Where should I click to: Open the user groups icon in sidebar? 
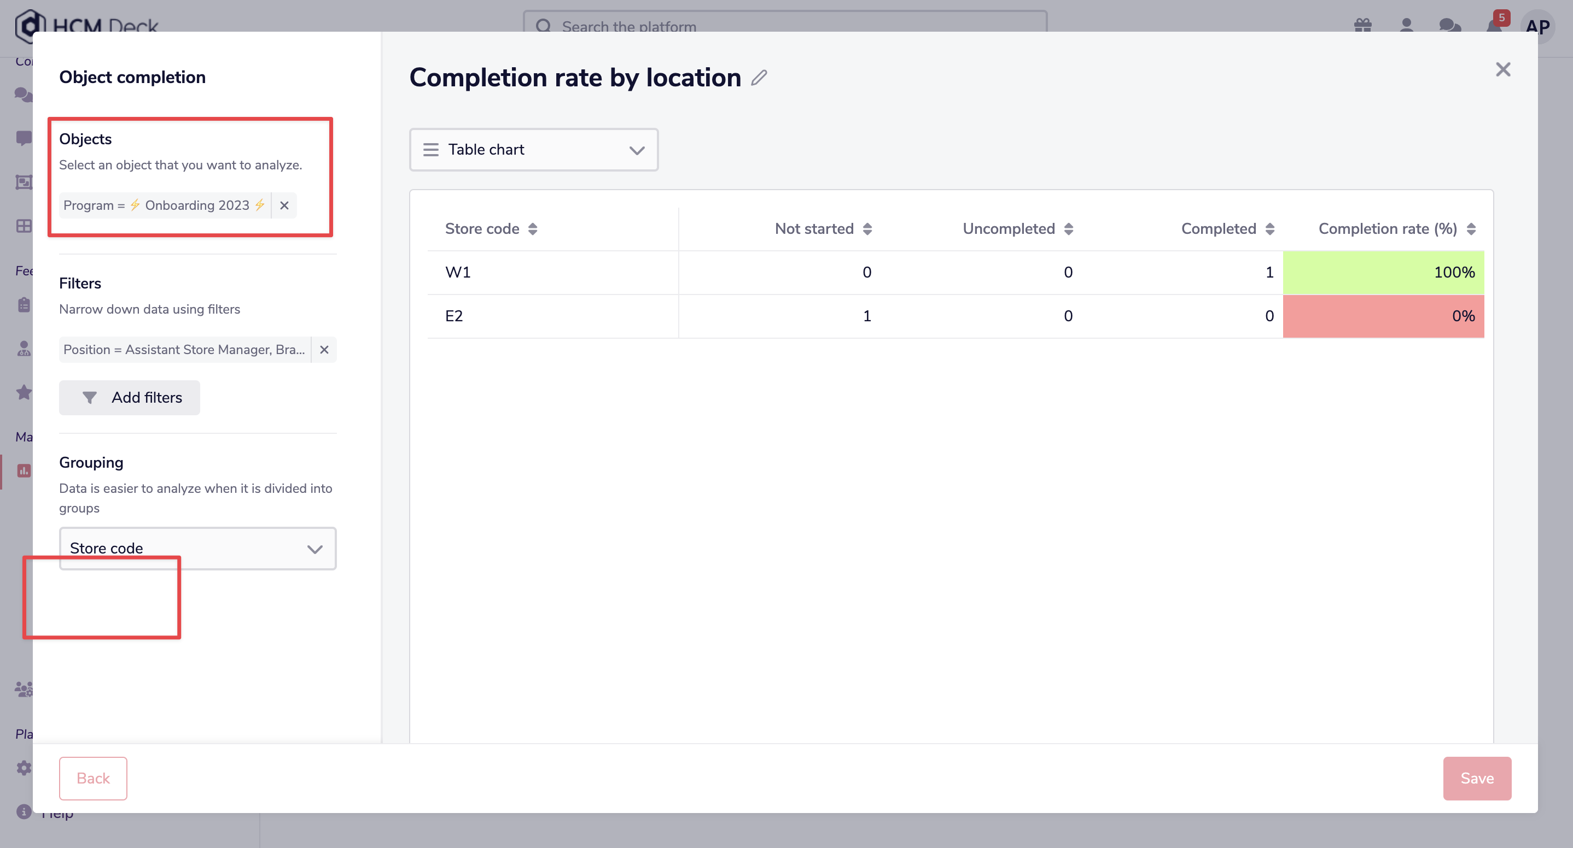coord(24,690)
